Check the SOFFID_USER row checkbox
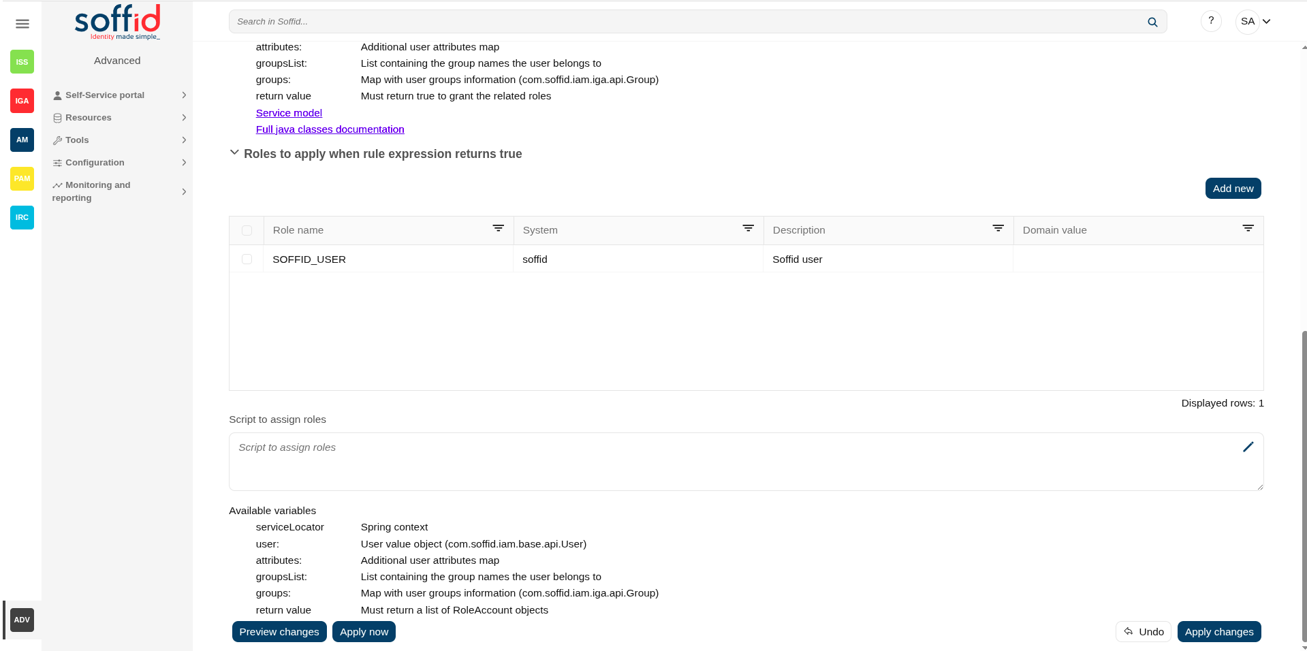This screenshot has height=651, width=1307. (247, 259)
